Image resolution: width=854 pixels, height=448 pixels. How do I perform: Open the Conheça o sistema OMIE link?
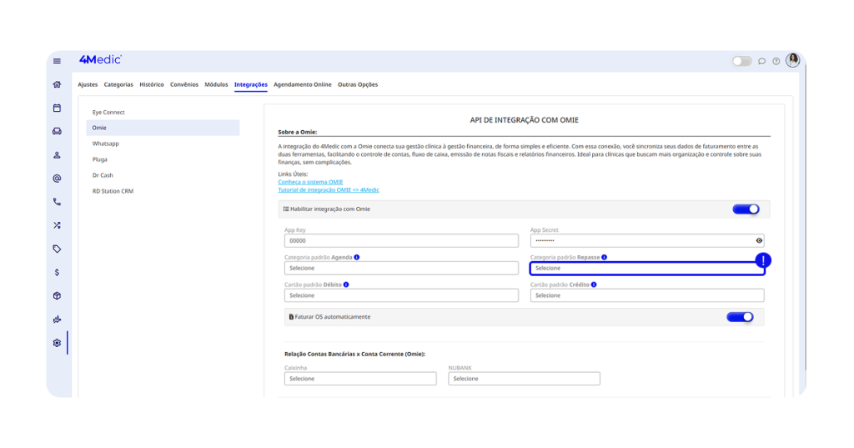click(310, 182)
